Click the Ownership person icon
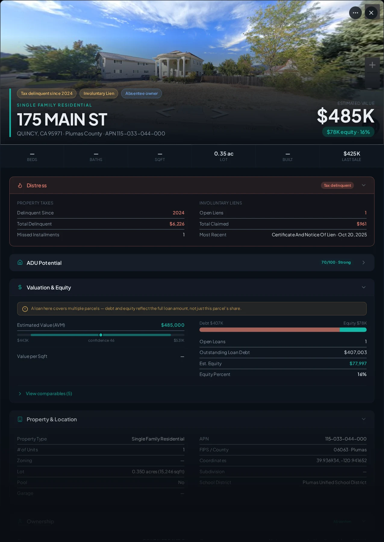This screenshot has width=384, height=542. [x=20, y=521]
